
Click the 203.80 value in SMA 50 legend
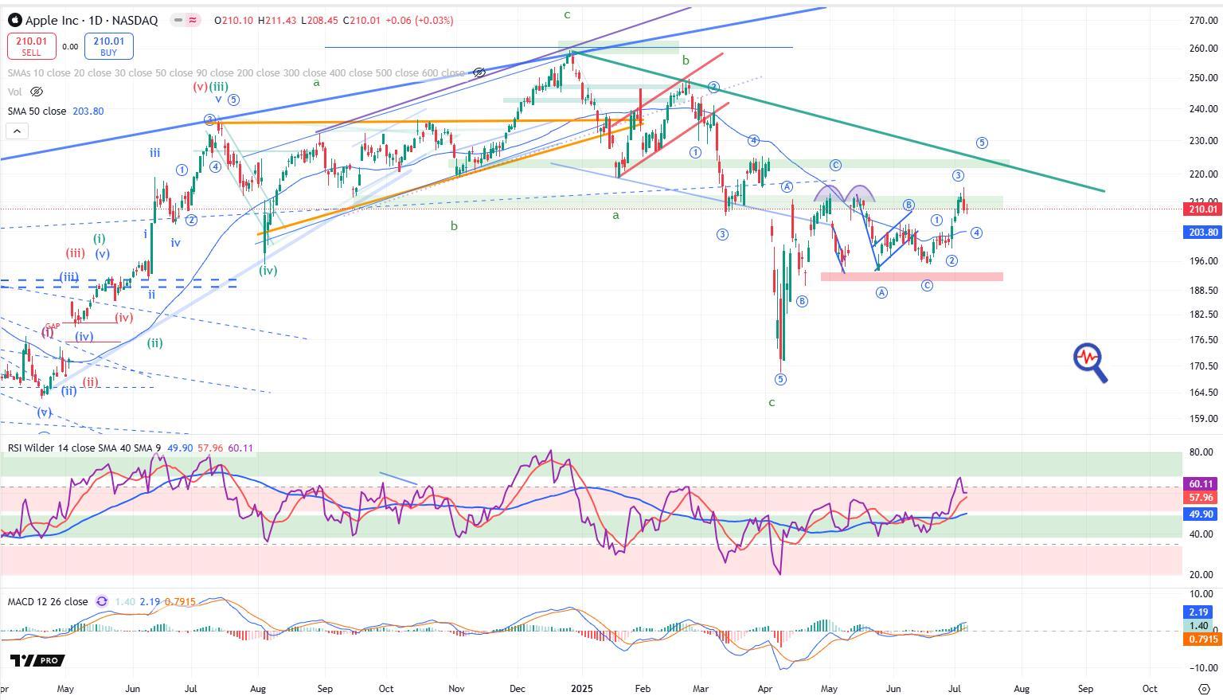pos(88,111)
